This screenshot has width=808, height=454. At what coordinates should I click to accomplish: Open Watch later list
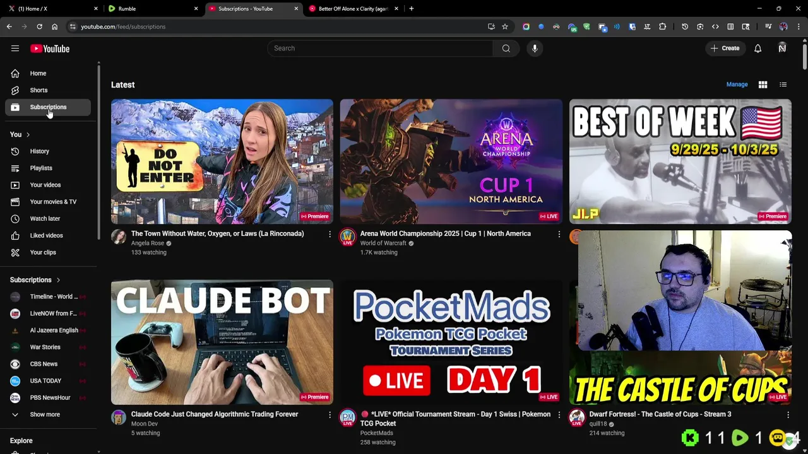[x=48, y=219]
